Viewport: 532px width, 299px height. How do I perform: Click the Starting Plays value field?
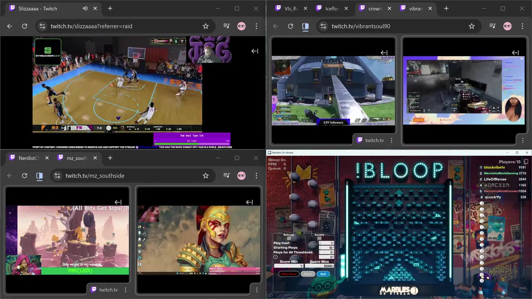tap(326, 248)
